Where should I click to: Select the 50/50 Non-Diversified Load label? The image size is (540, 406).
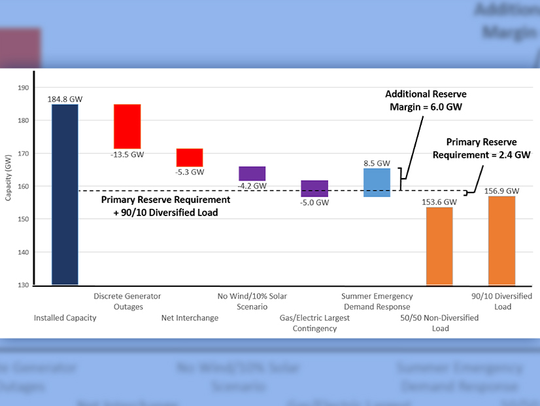[x=439, y=323]
